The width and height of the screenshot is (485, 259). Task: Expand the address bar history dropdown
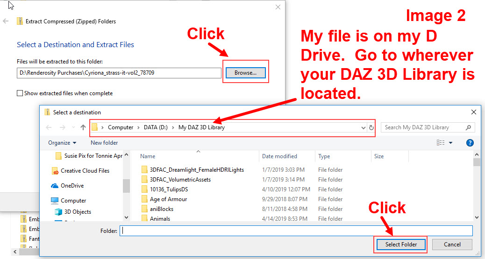[364, 127]
